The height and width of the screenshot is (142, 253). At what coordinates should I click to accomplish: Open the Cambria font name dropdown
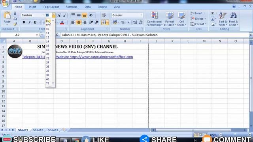(43, 15)
